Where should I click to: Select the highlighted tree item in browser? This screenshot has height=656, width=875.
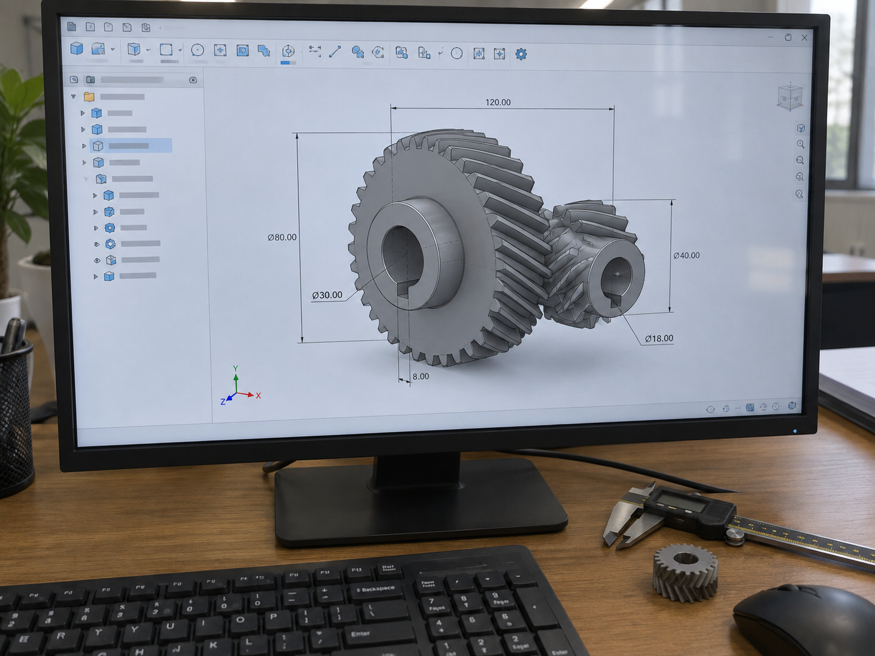pos(131,146)
